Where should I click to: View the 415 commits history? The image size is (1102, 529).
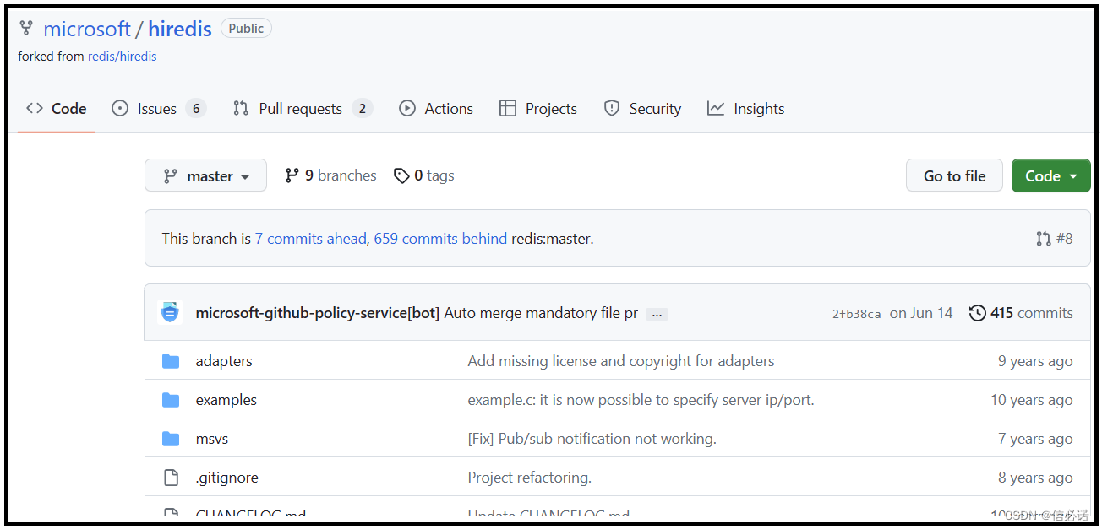pos(1021,313)
